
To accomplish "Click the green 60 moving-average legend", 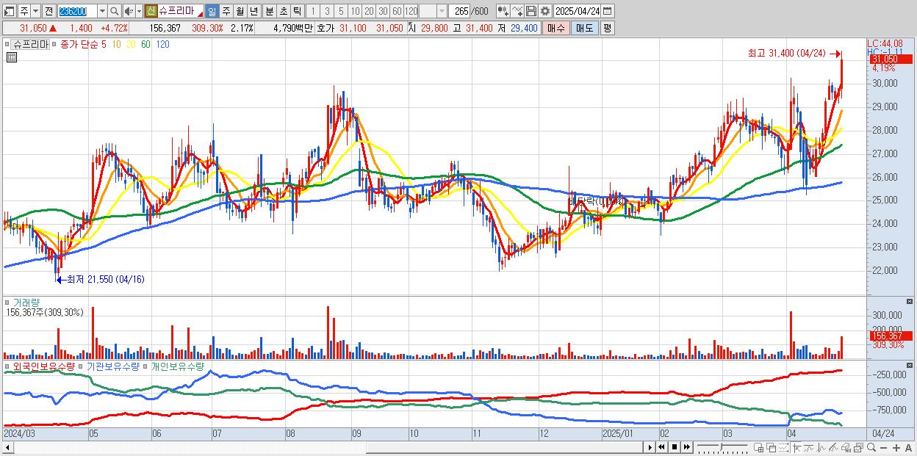I will (145, 44).
